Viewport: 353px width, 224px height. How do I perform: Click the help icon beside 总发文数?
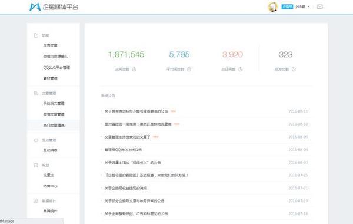294,69
